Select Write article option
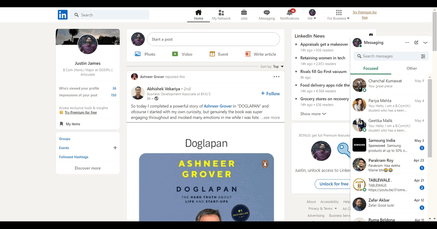 [261, 54]
